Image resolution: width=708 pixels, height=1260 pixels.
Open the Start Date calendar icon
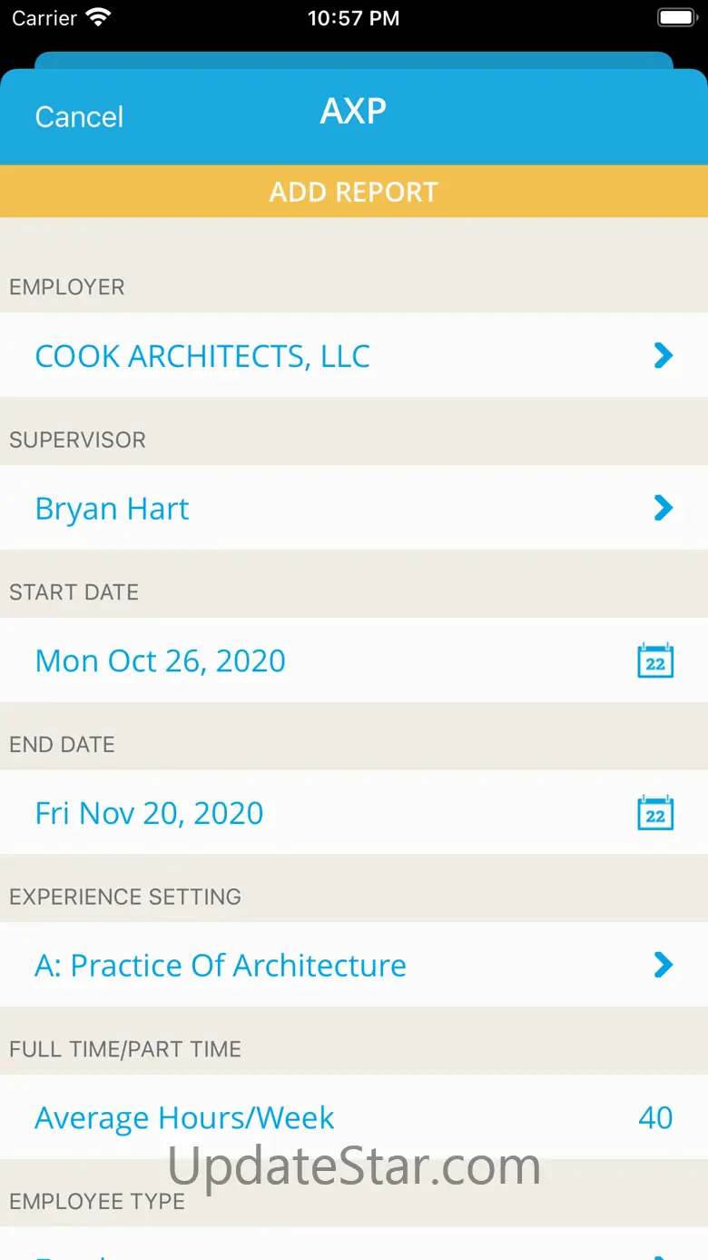click(654, 660)
